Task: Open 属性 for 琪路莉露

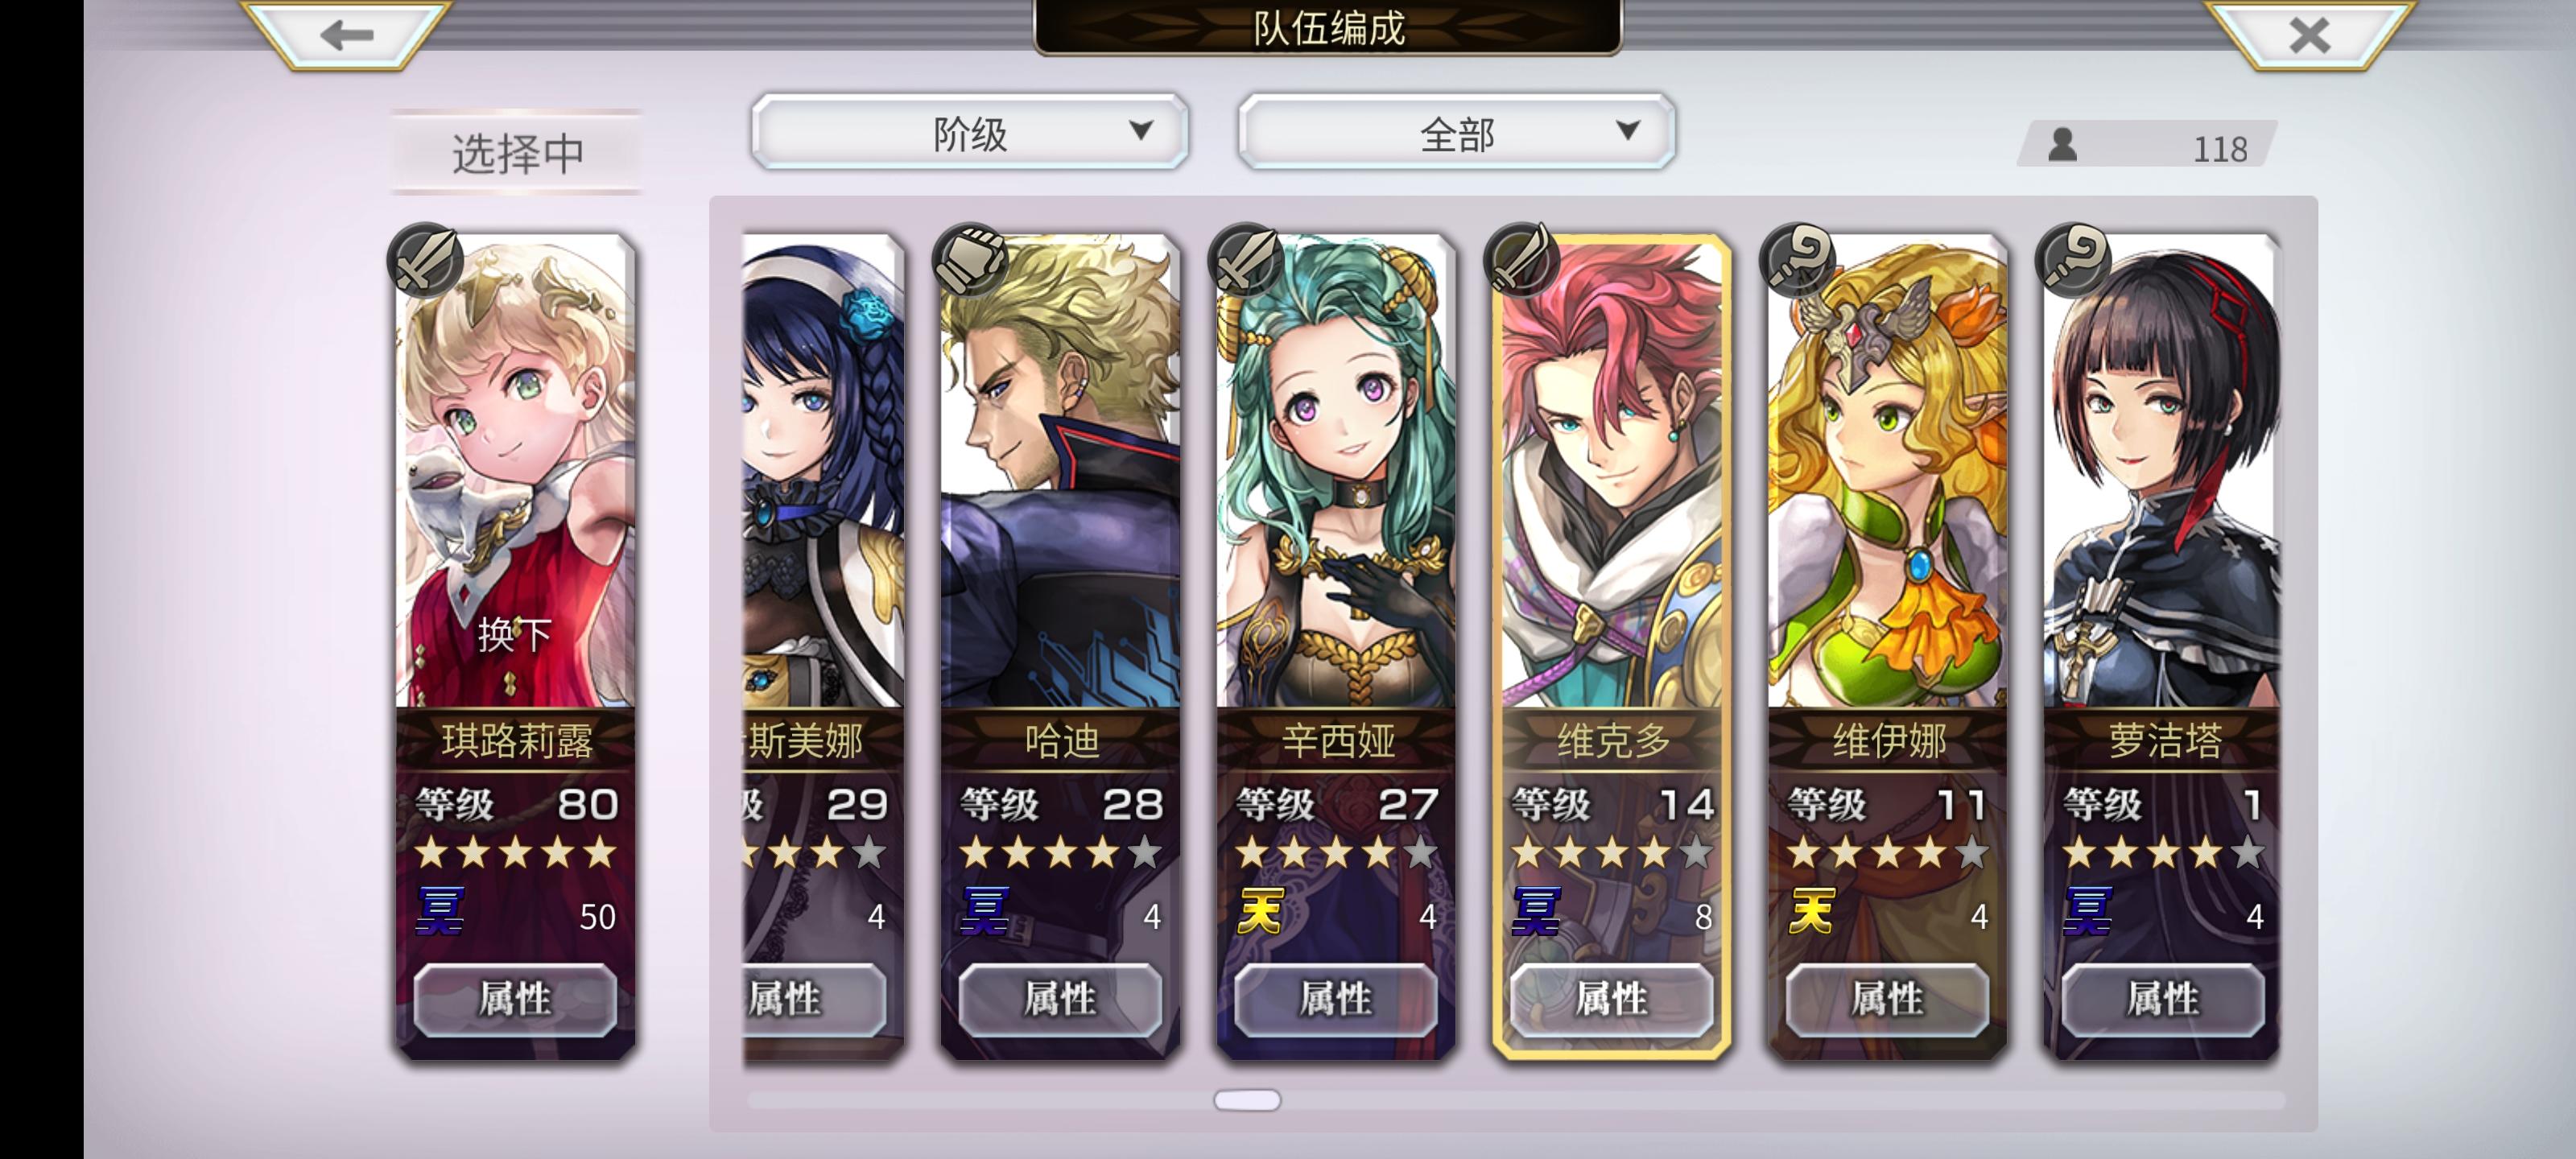Action: (x=515, y=999)
